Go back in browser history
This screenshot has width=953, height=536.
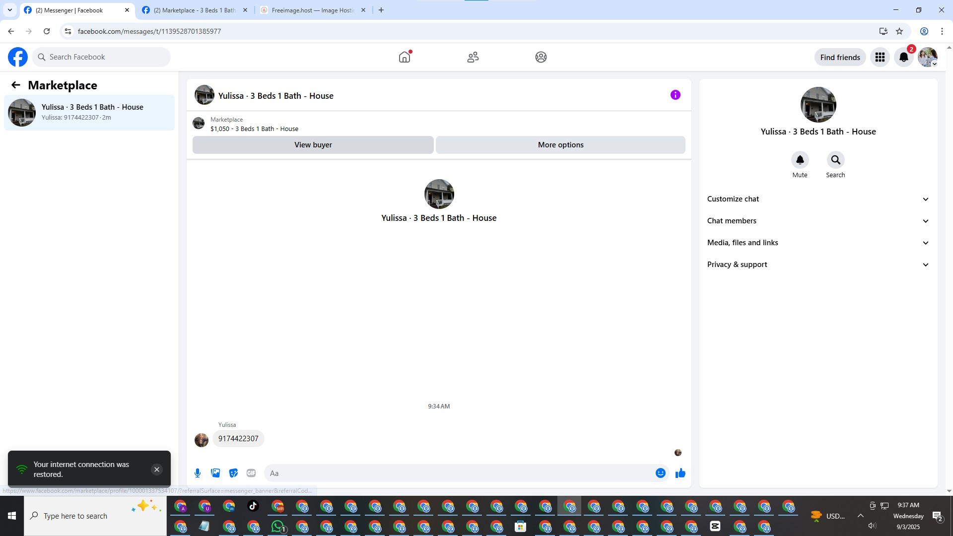tap(11, 31)
